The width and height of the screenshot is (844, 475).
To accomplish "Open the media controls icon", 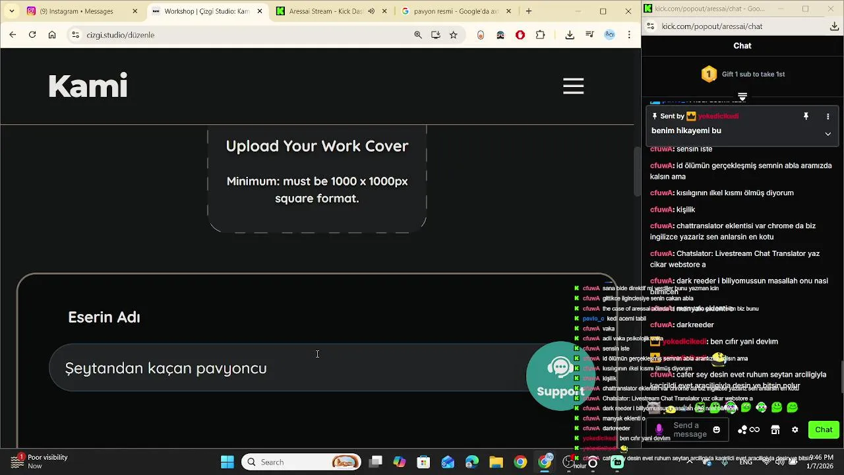I will (589, 35).
